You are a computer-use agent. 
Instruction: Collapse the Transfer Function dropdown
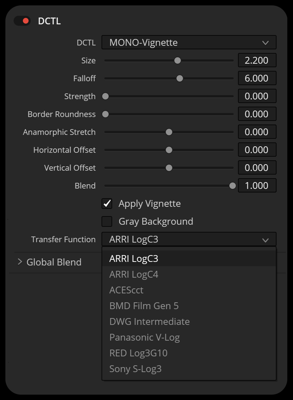click(x=189, y=239)
